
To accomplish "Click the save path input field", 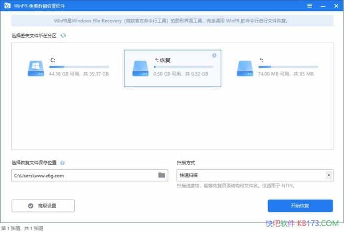I will point(84,175).
